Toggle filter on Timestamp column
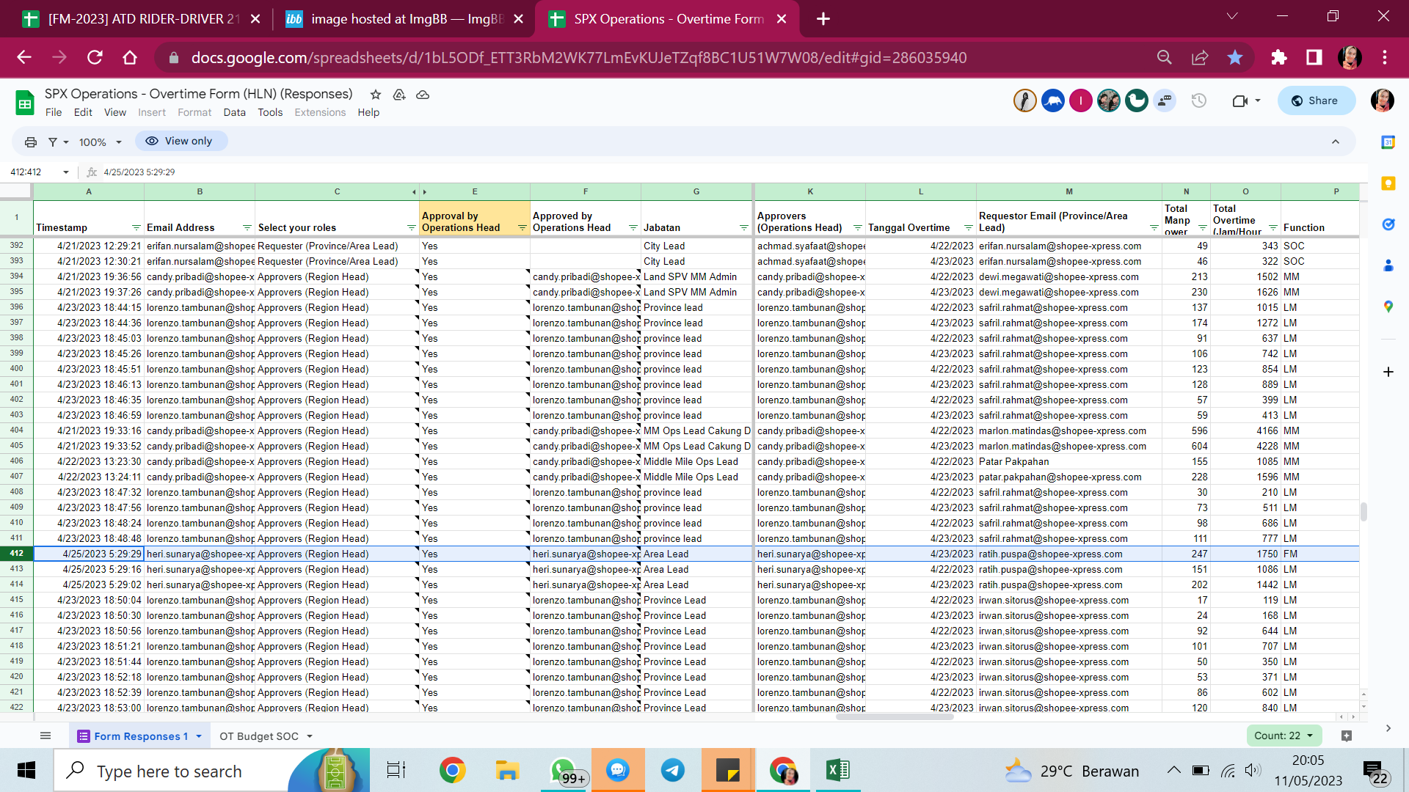The width and height of the screenshot is (1409, 792). pos(136,228)
